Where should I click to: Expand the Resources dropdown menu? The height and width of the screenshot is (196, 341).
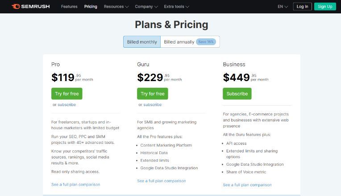click(x=116, y=7)
